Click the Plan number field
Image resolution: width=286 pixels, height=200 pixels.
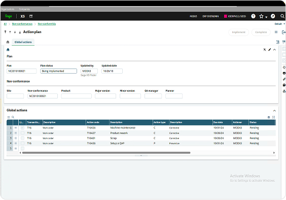[x=22, y=71]
